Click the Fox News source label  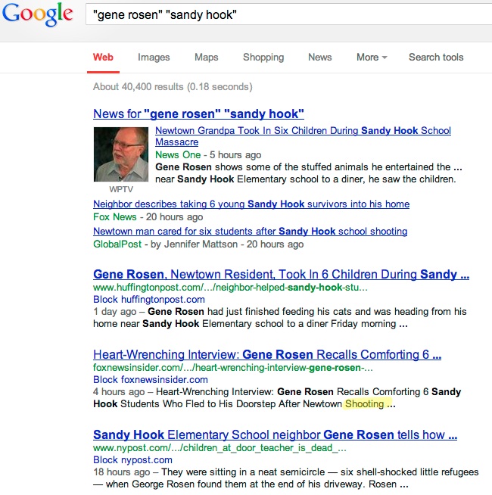pyautogui.click(x=114, y=217)
